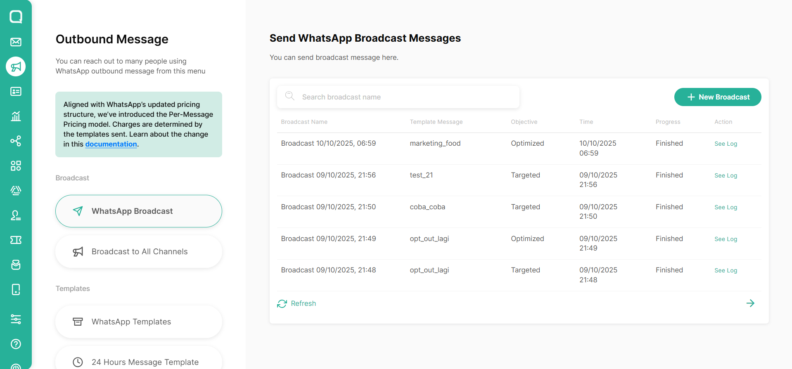Open the analytics chart icon in sidebar
This screenshot has width=792, height=369.
pyautogui.click(x=16, y=116)
